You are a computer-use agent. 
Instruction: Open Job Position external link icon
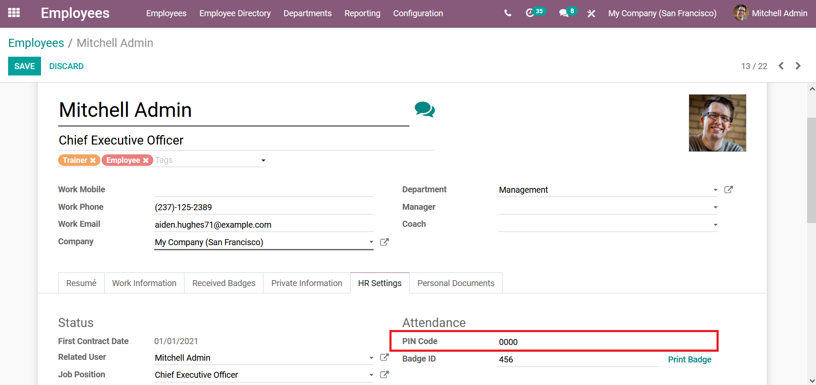tap(384, 375)
